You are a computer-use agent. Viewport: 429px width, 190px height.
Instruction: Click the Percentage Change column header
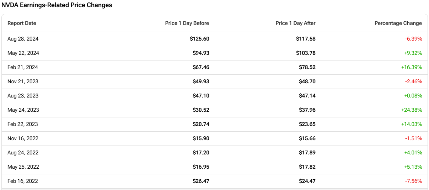pos(398,23)
